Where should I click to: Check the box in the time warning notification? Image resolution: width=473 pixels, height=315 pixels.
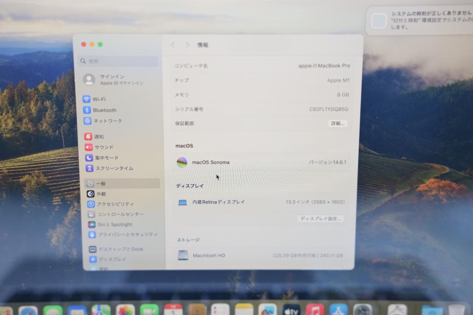pyautogui.click(x=378, y=21)
